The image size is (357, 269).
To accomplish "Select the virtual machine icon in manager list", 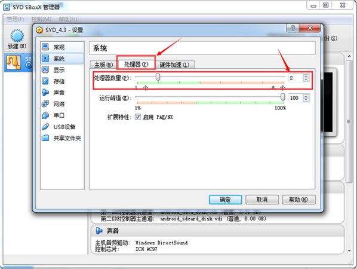I will [14, 62].
